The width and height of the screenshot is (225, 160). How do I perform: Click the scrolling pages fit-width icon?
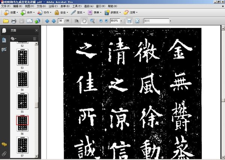[129, 21]
